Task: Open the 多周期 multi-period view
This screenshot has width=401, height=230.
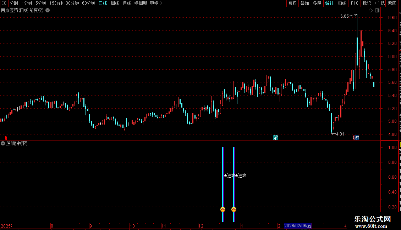Action: click(141, 3)
